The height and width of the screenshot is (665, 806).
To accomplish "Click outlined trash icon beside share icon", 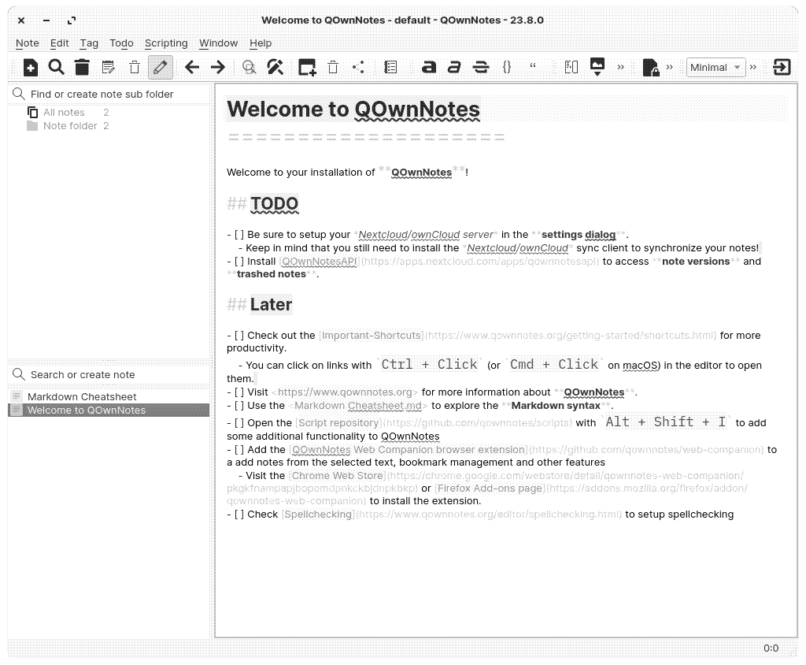I will pos(333,68).
